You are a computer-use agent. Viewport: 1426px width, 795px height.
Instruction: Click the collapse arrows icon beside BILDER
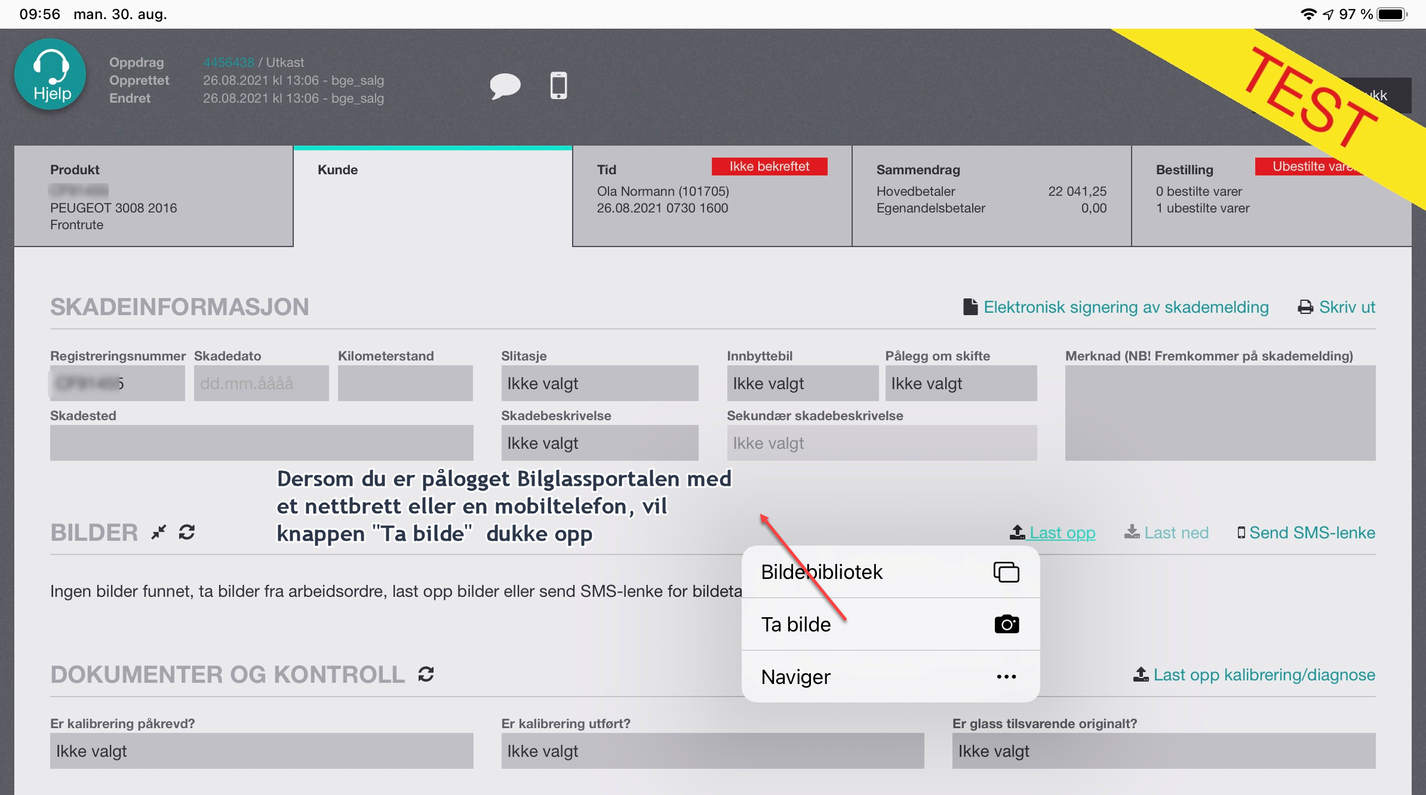tap(159, 532)
